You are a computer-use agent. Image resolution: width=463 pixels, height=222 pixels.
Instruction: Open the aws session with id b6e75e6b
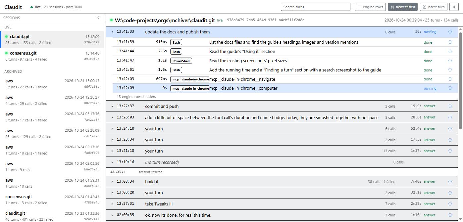pyautogui.click(x=52, y=166)
